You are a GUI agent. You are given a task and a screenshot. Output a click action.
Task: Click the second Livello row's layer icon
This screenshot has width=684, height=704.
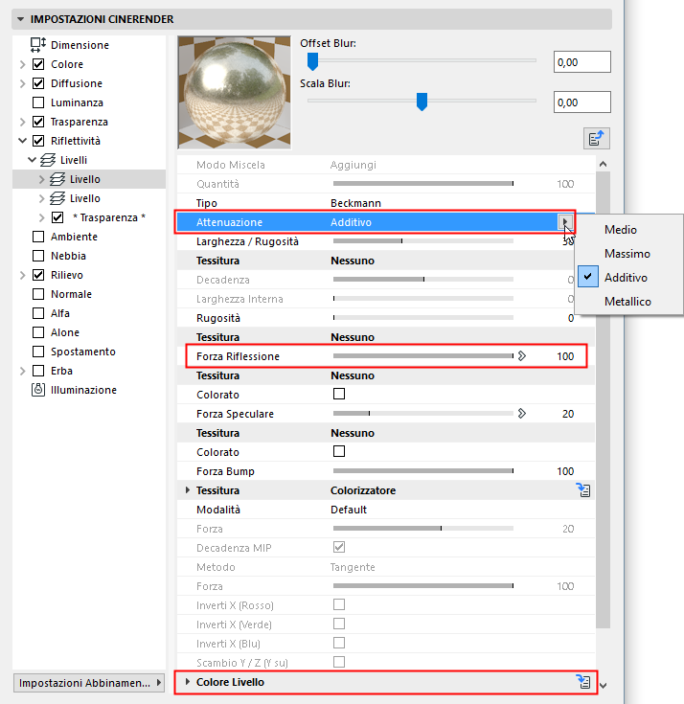(57, 198)
